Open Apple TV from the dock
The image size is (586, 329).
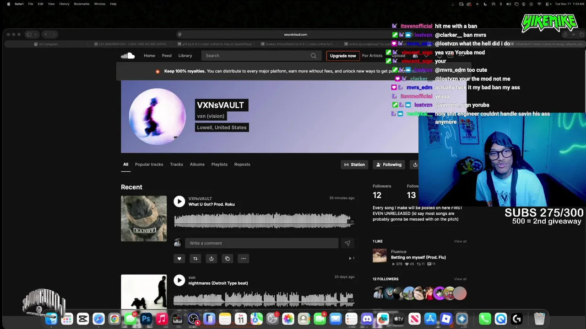click(399, 318)
